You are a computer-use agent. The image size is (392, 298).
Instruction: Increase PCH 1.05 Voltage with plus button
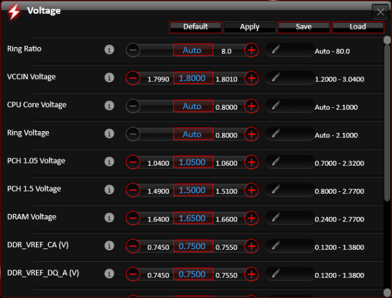[251, 162]
